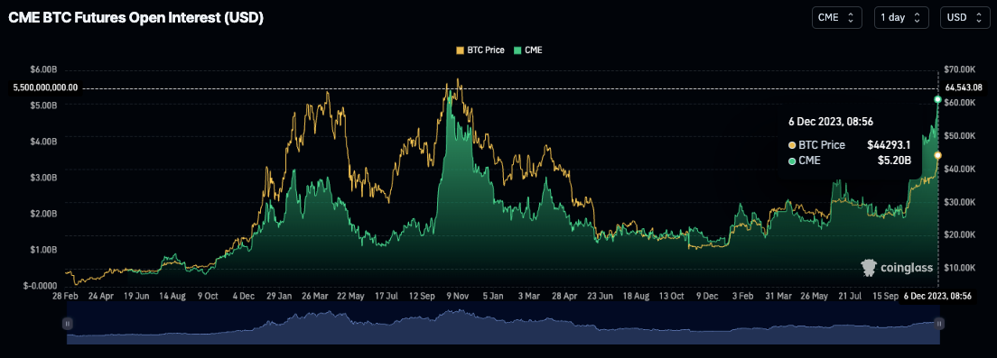
Task: Click the 3 Mar date label
Action: pos(529,296)
